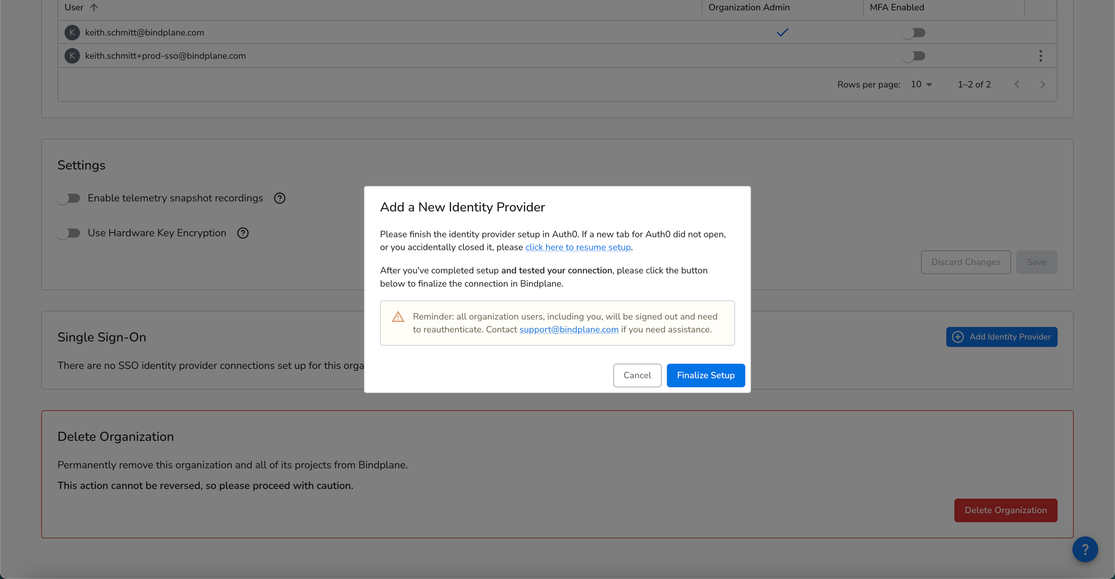Click the sort arrow on the User column

coord(94,7)
